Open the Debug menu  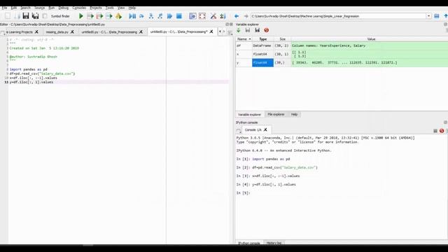64,8
